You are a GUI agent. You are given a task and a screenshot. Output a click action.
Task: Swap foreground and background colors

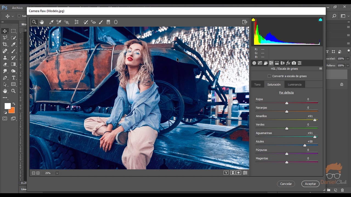tap(14, 104)
